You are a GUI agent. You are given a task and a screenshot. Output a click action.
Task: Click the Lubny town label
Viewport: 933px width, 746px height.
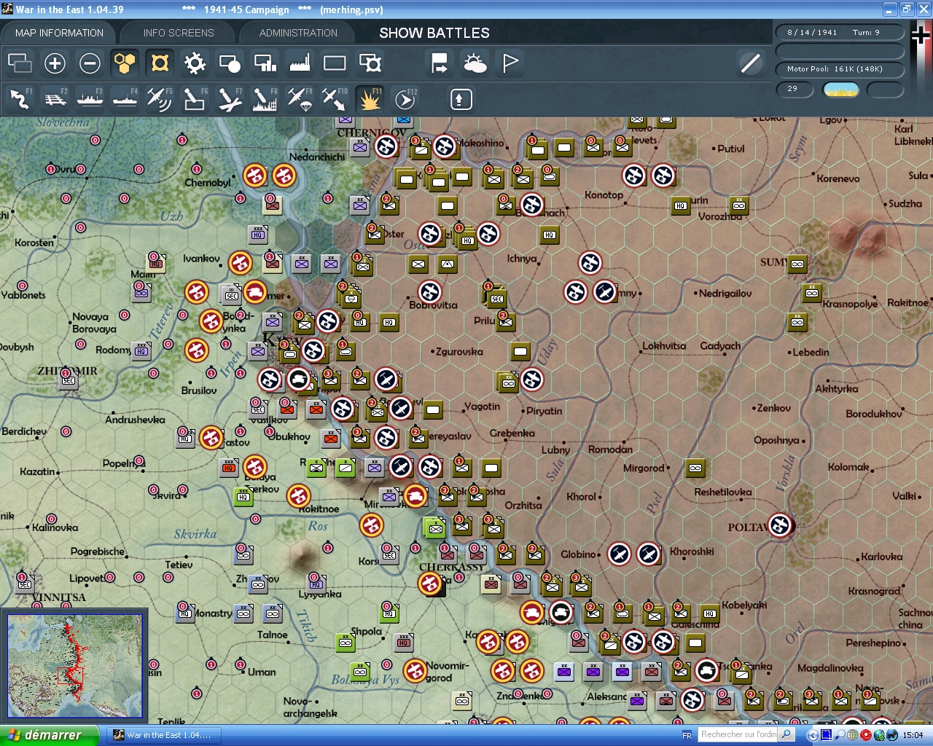click(x=555, y=450)
